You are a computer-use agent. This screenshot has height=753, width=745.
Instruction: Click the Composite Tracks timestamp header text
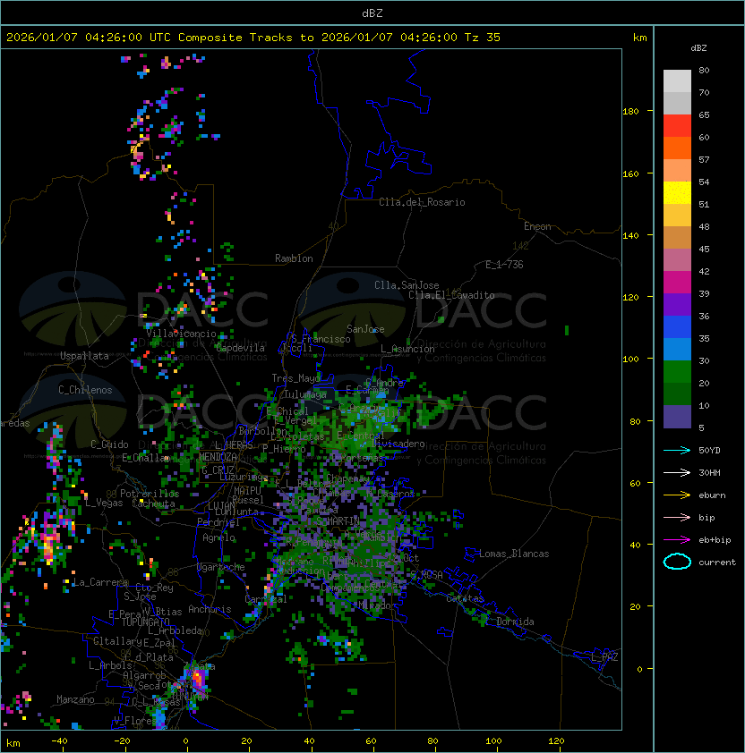tap(253, 37)
